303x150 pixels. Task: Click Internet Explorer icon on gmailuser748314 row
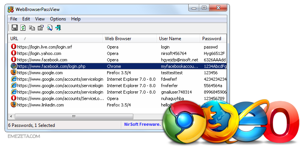pos(14,92)
